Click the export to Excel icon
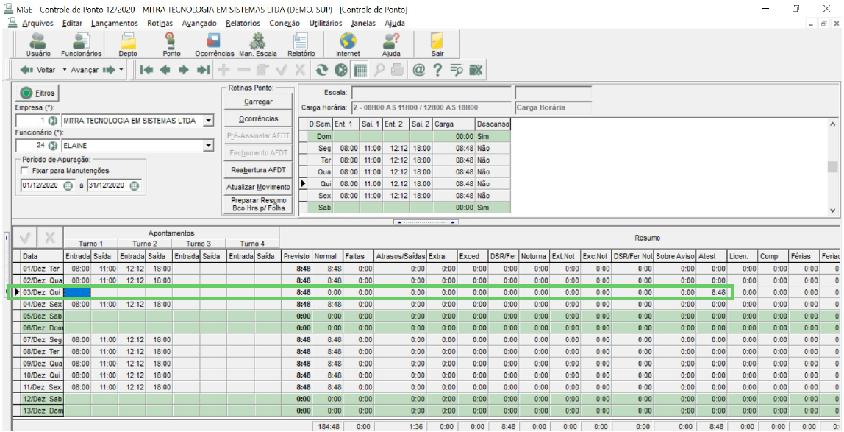This screenshot has width=844, height=432. pyautogui.click(x=475, y=70)
